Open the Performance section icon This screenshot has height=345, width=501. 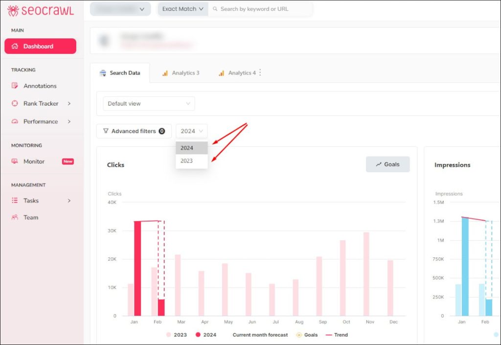pyautogui.click(x=14, y=121)
